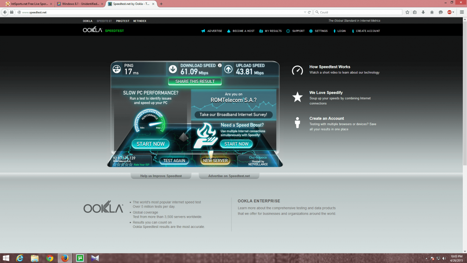Click the upload speed arrow icon
The image size is (467, 263).
tap(228, 69)
